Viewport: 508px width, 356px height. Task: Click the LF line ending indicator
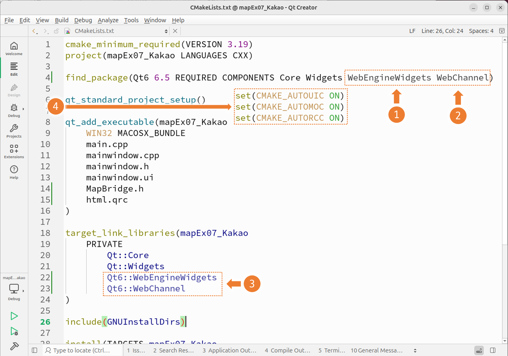click(412, 31)
